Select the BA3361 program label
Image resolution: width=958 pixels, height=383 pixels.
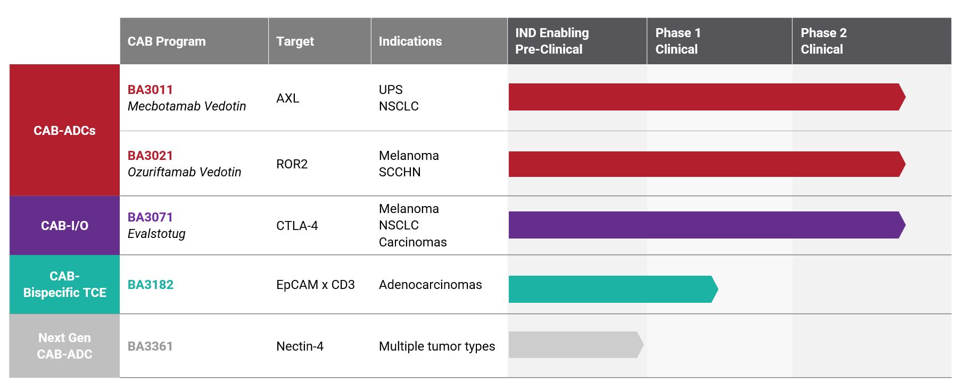(150, 346)
